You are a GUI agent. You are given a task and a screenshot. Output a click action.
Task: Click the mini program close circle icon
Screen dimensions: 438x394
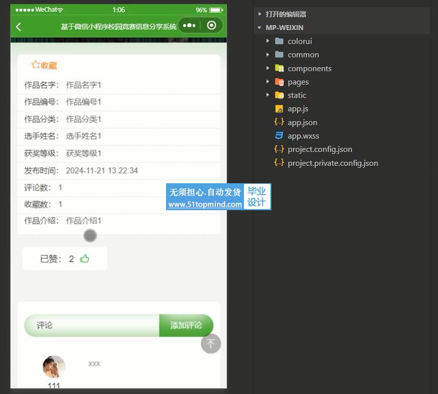coord(212,26)
